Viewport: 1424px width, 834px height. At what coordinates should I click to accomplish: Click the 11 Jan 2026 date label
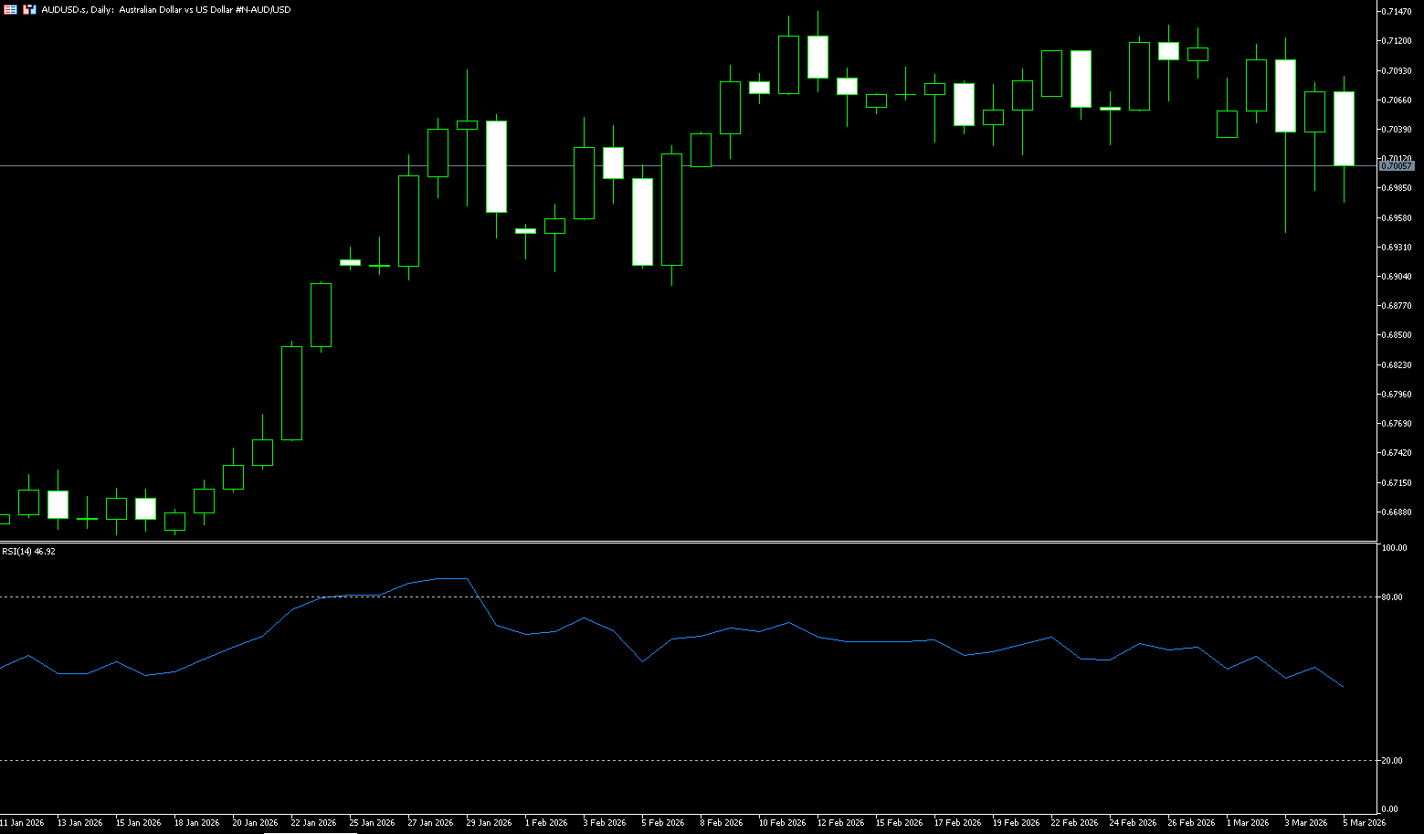tap(22, 823)
